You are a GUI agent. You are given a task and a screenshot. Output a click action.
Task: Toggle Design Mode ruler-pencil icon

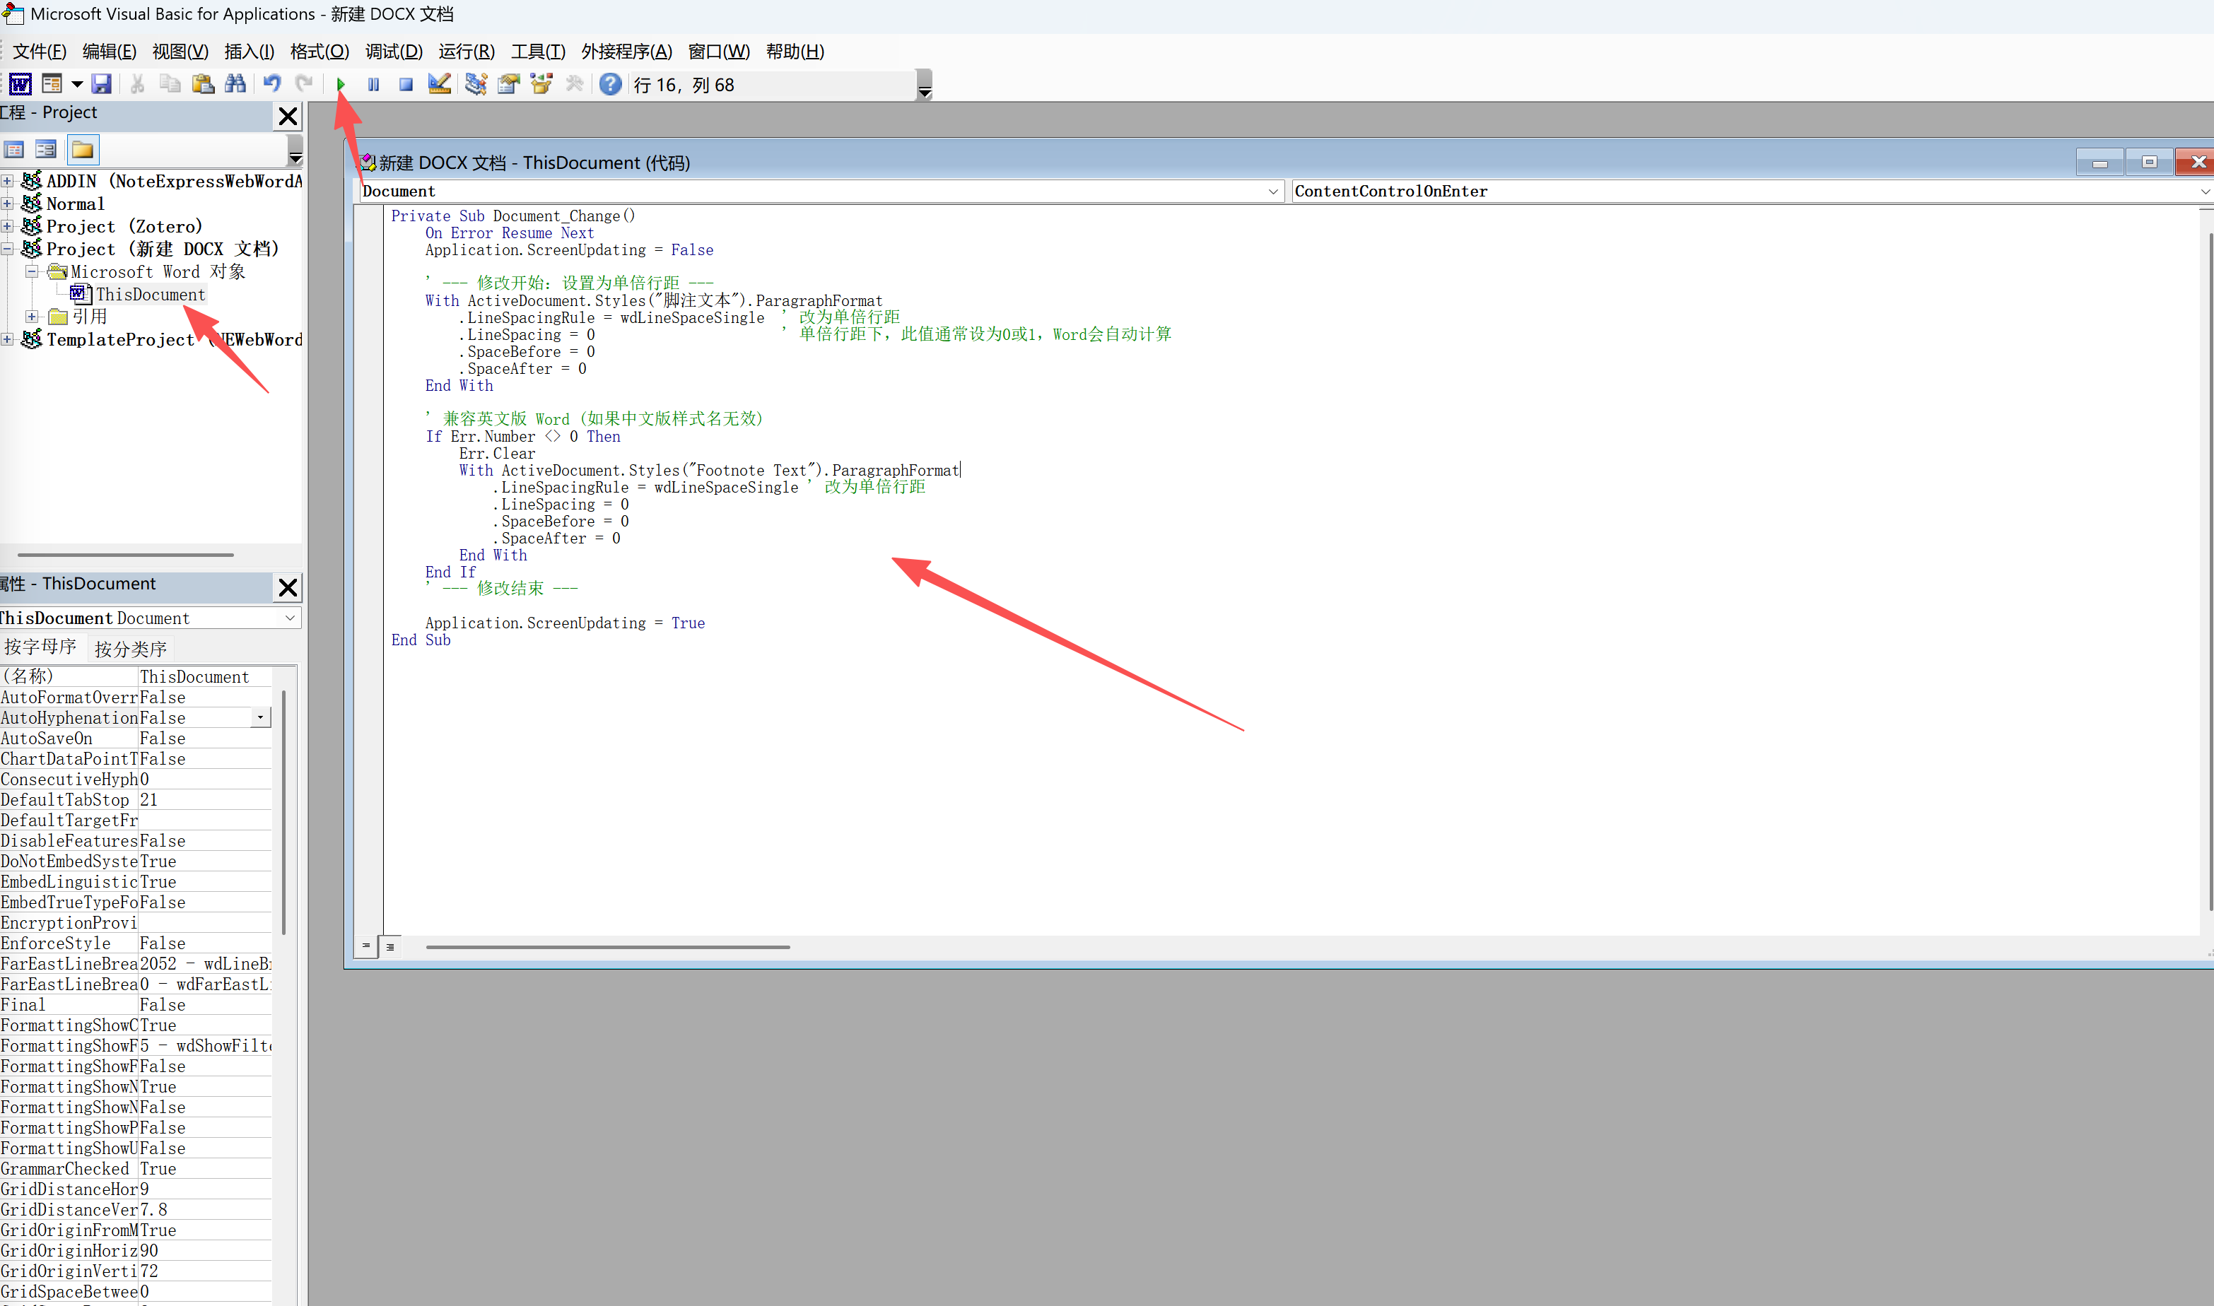point(439,85)
